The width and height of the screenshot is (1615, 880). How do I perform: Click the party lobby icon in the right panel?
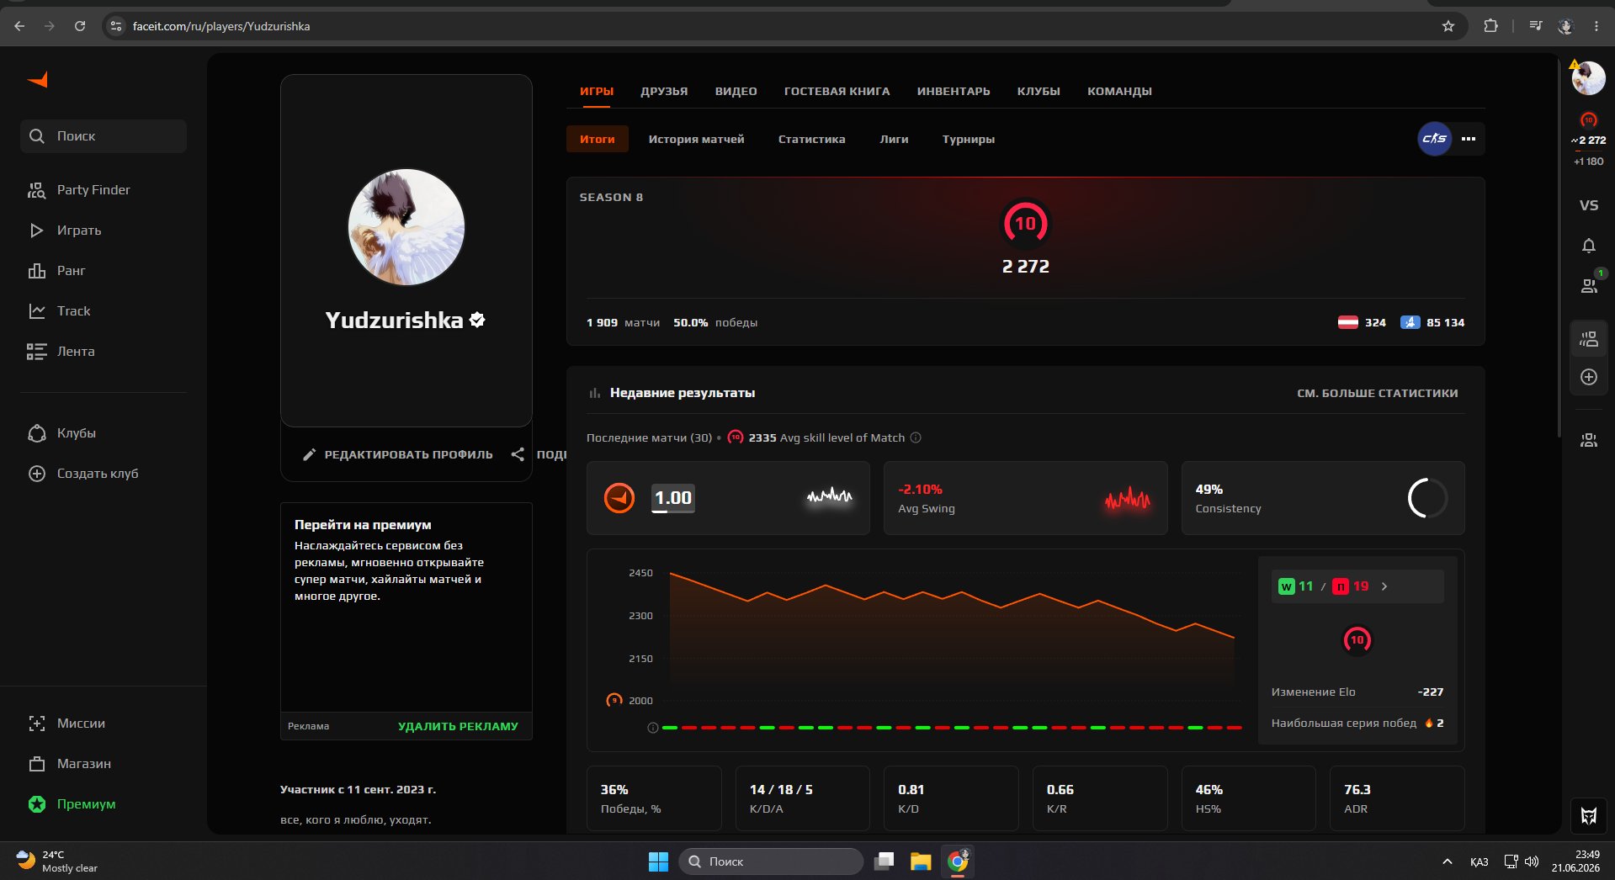tap(1588, 339)
